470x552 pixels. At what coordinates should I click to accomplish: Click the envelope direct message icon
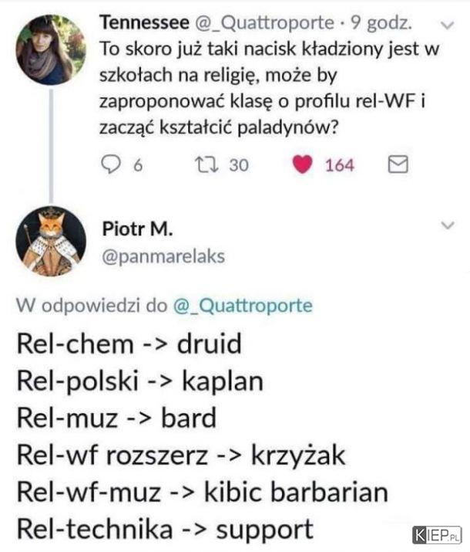[398, 164]
